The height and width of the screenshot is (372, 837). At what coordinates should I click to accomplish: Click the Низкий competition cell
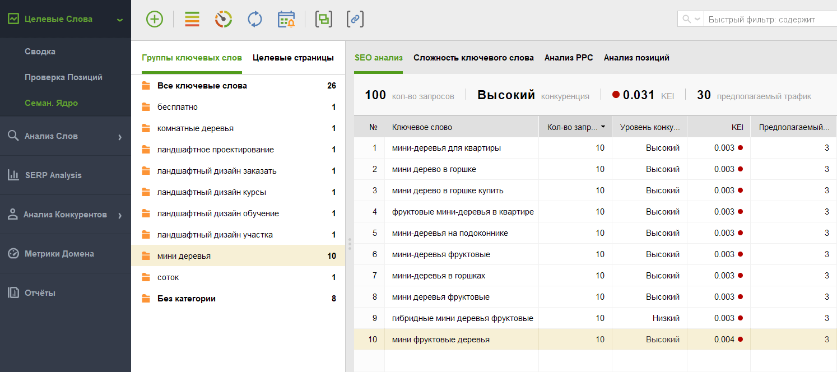pos(650,318)
